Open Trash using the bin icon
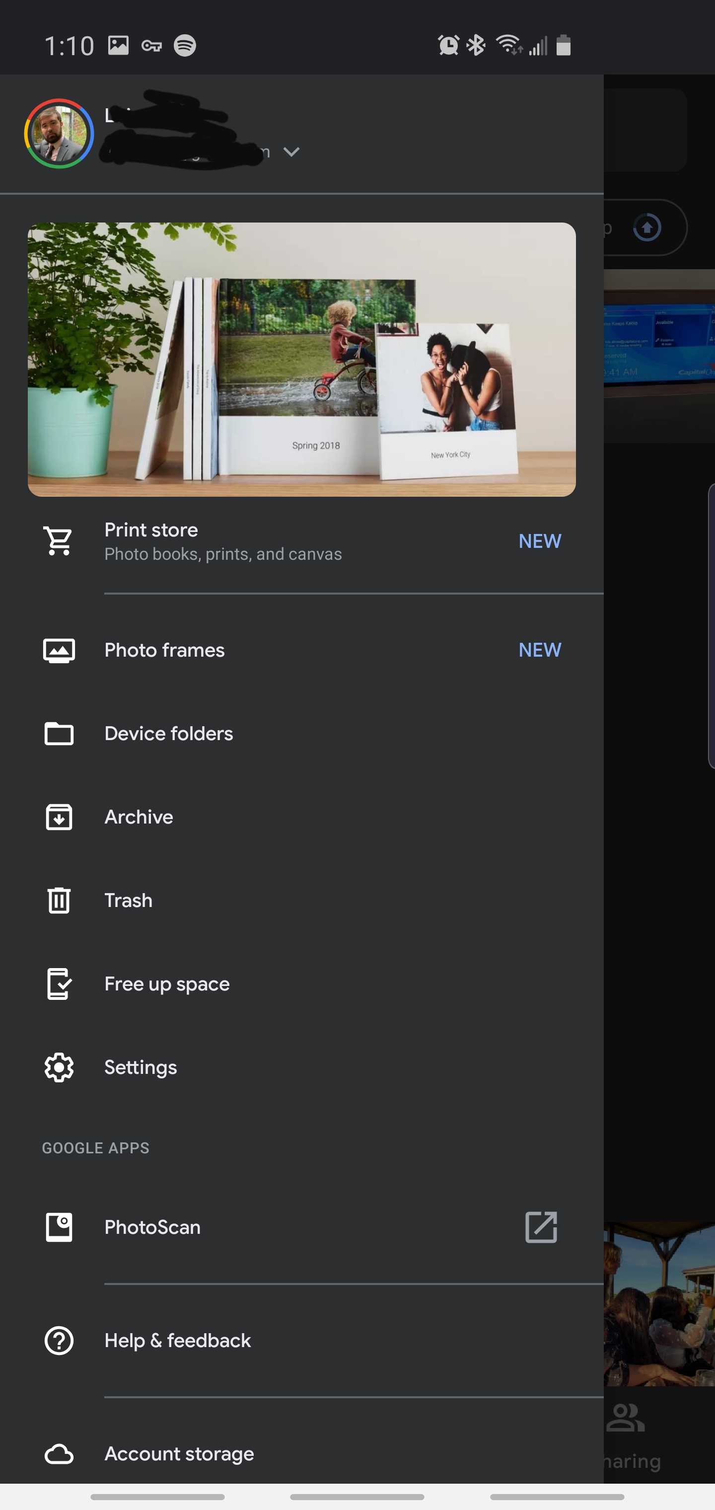Screen dimensions: 715x1510 [59, 901]
